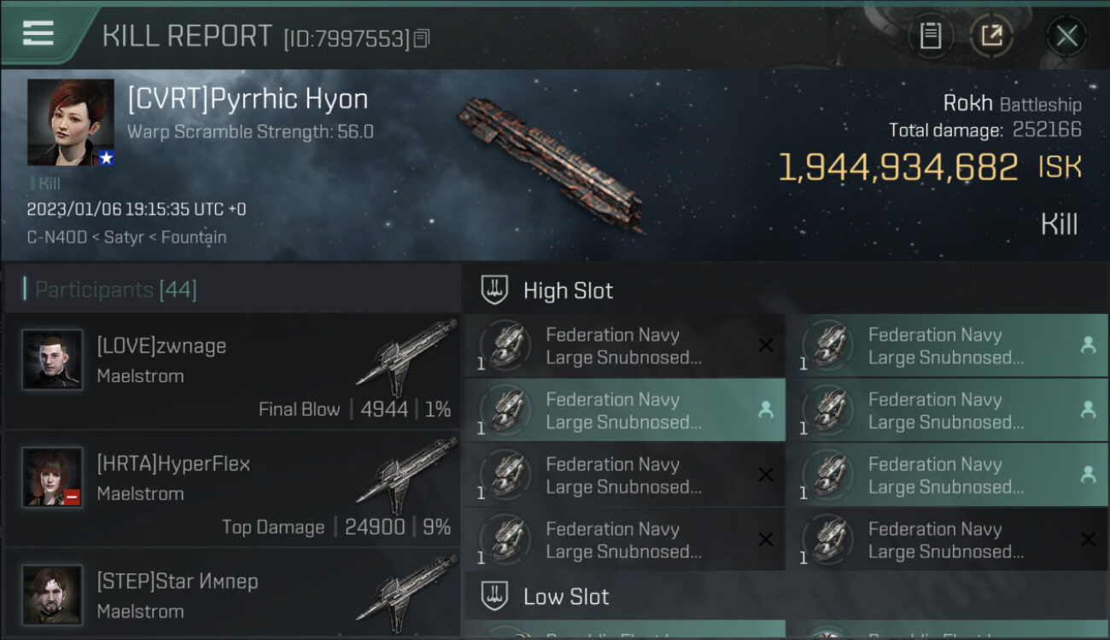View Pyrrhic Hyon's character portrait

tap(71, 122)
